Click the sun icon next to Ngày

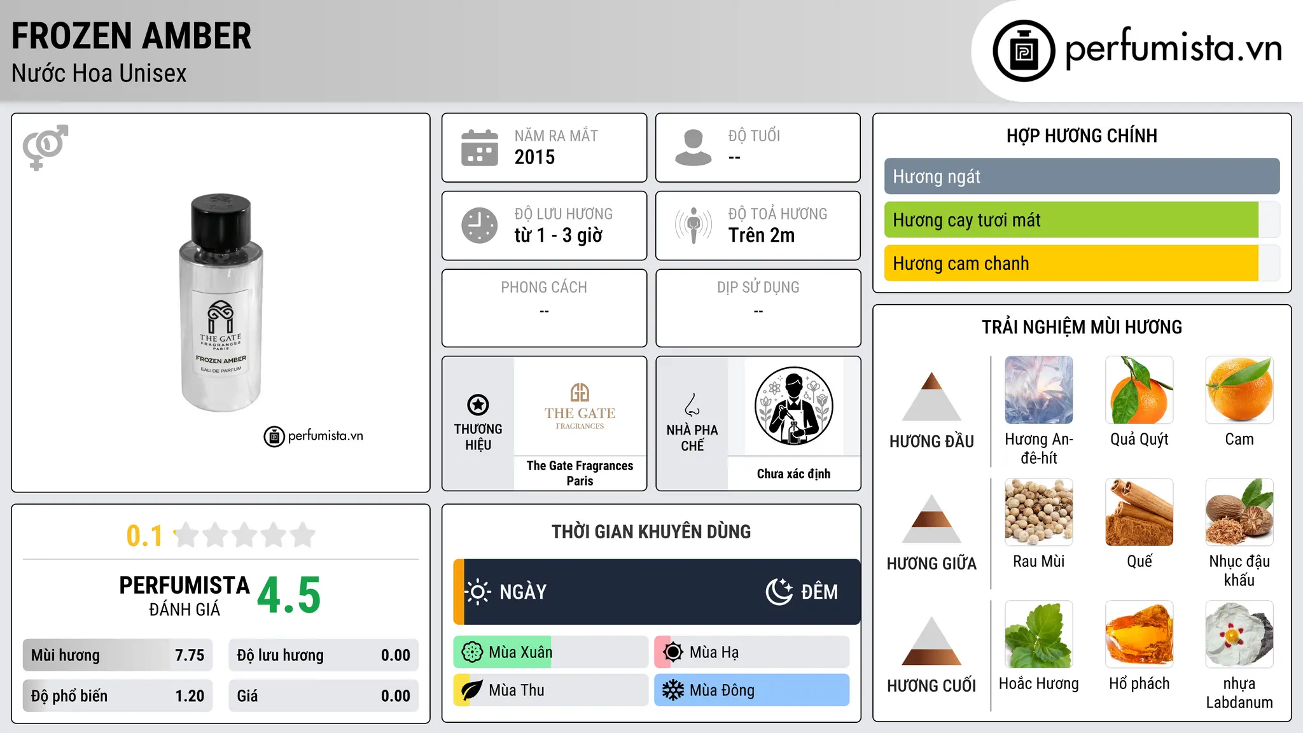click(478, 592)
